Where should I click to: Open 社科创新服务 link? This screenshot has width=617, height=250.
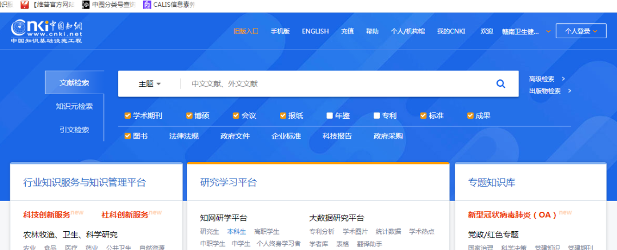125,215
